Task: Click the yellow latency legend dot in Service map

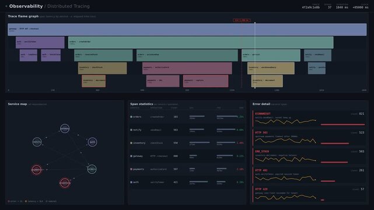Action: 26,201
